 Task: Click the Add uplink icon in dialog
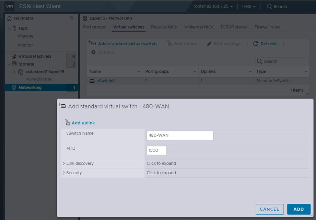point(67,122)
